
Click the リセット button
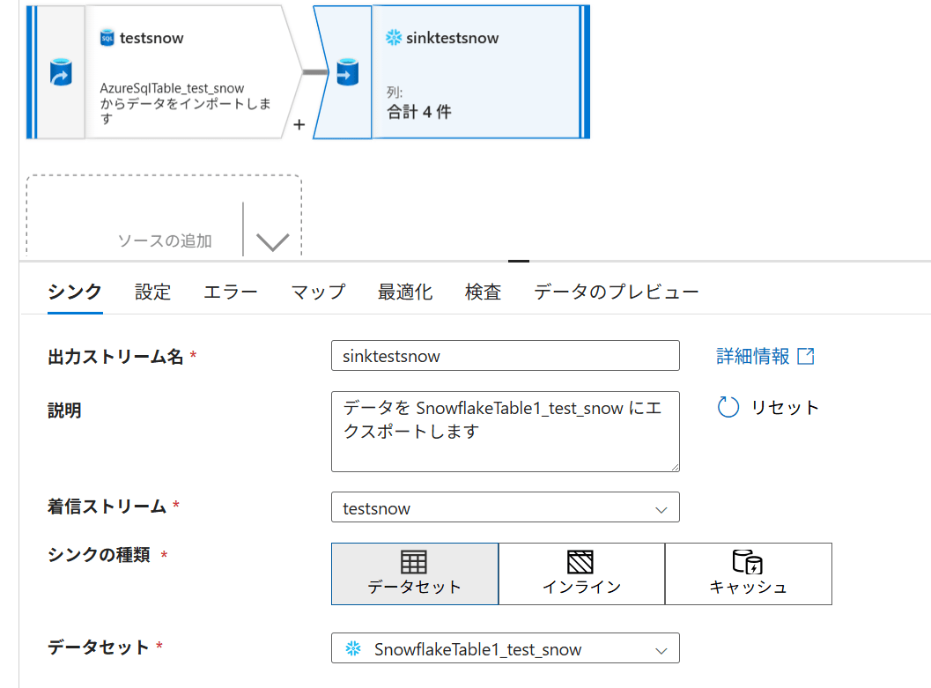click(768, 407)
